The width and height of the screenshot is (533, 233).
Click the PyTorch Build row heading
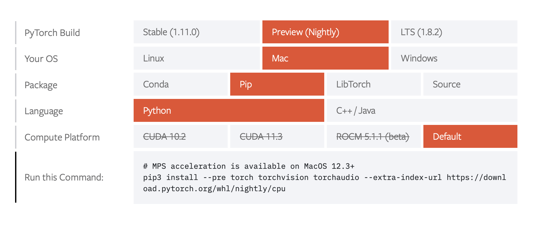(52, 33)
